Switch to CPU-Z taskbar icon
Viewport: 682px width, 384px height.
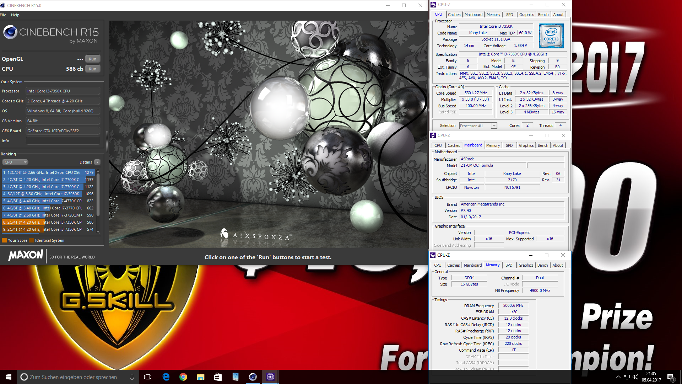(270, 377)
